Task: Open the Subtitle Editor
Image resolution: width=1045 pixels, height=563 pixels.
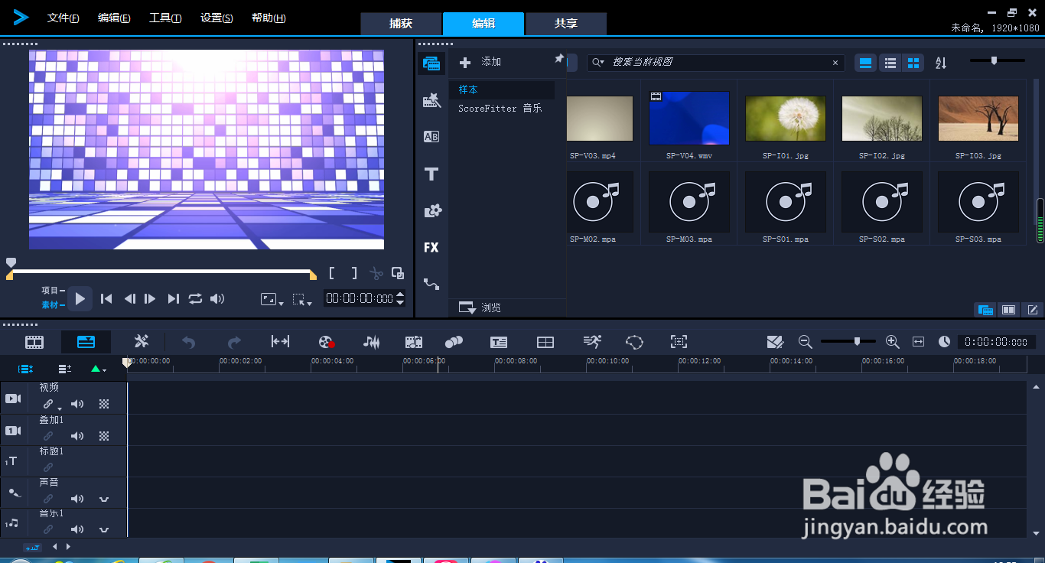Action: point(500,342)
